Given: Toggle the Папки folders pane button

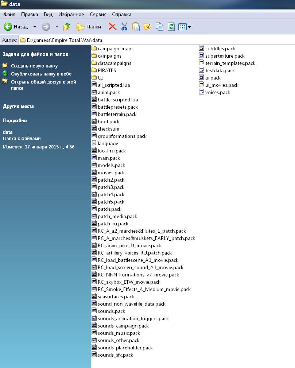Looking at the screenshot, I should click(x=89, y=27).
